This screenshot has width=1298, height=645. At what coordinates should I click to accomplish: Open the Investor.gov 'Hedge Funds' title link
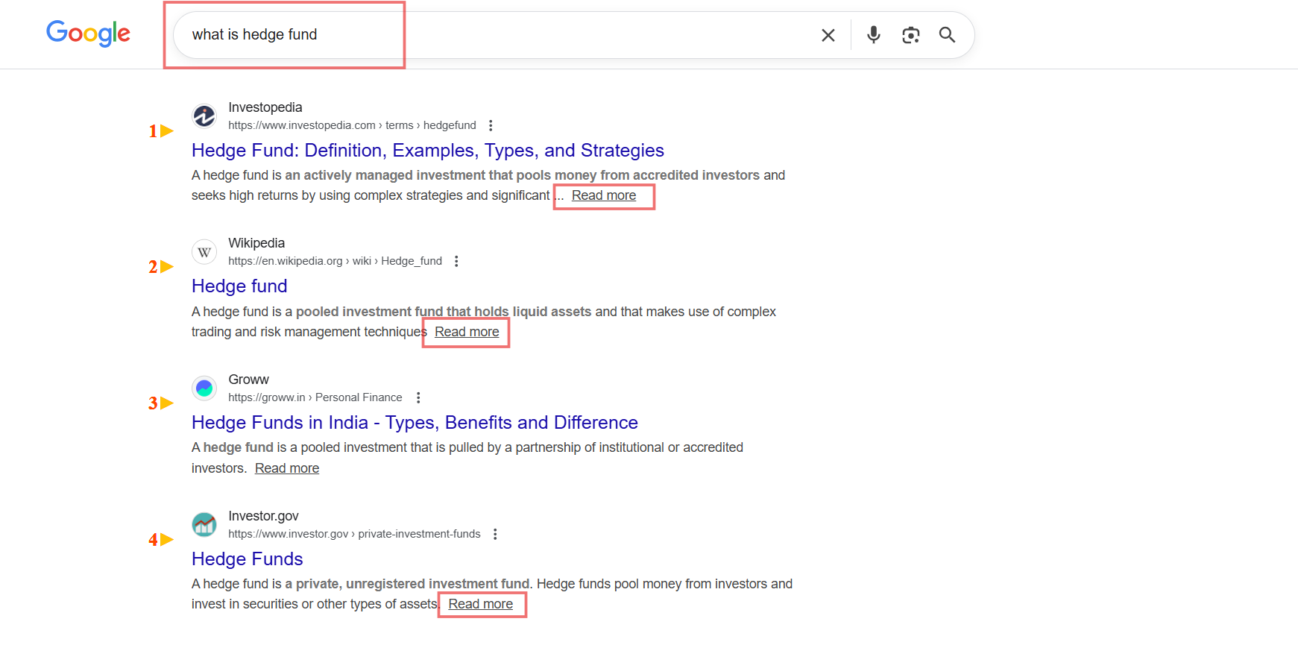[247, 559]
